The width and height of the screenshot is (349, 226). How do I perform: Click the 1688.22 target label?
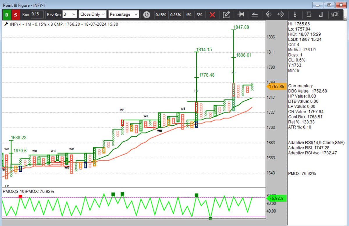[x=19, y=138]
